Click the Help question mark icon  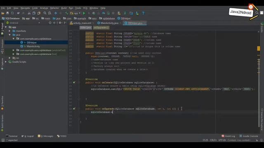pos(143,13)
